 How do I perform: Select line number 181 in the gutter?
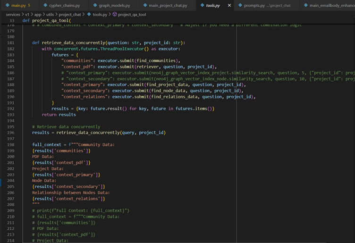tap(11, 42)
